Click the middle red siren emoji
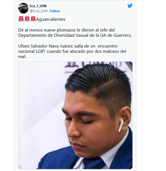 pos(27,19)
